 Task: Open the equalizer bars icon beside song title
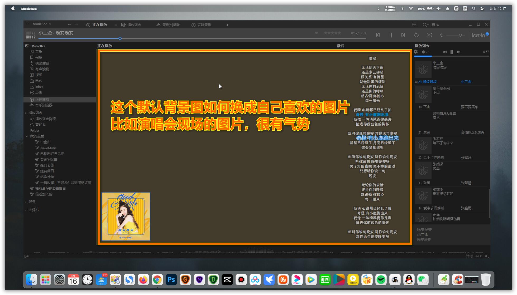coord(31,35)
